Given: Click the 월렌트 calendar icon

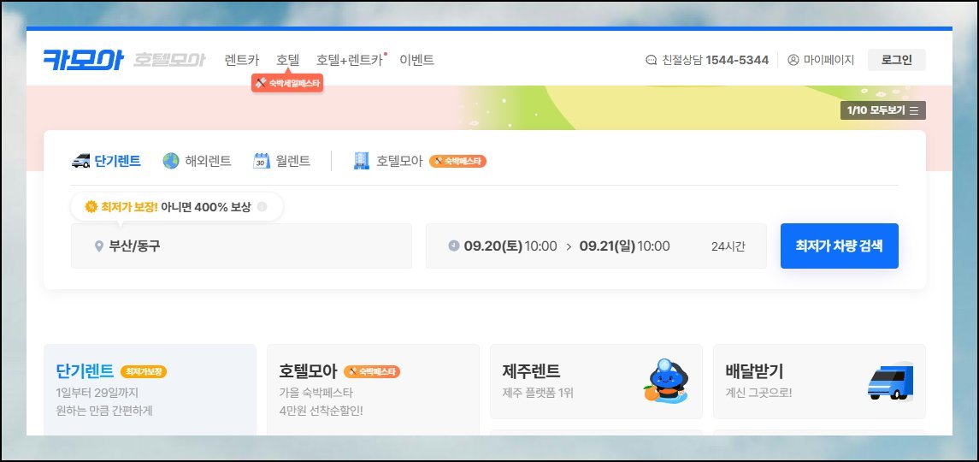Looking at the screenshot, I should (262, 161).
